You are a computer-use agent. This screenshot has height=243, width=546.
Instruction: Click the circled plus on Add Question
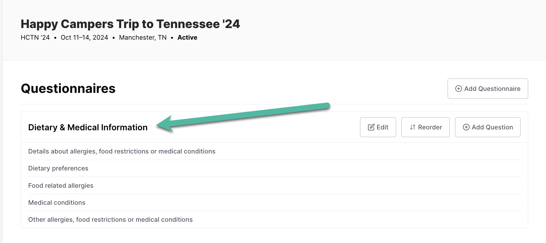tap(466, 127)
